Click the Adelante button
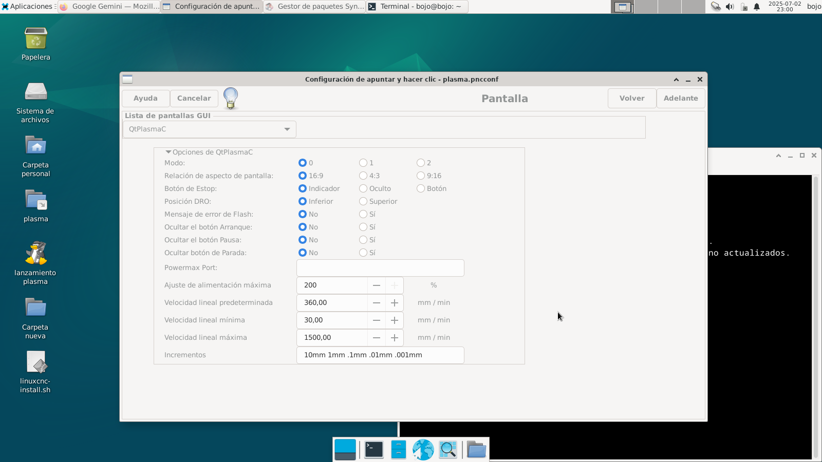822x462 pixels. [681, 98]
